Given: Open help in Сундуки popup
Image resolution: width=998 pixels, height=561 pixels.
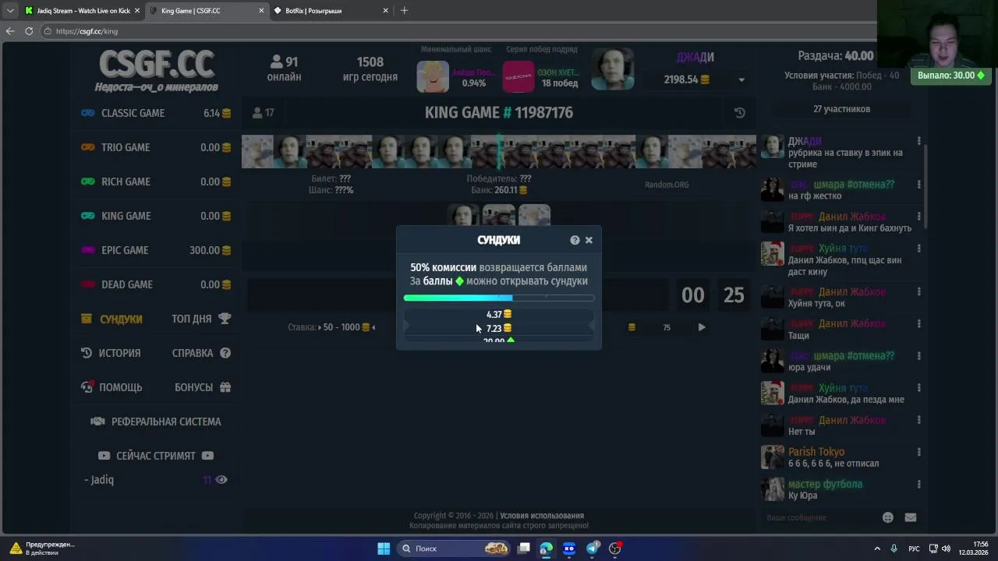Looking at the screenshot, I should 575,240.
